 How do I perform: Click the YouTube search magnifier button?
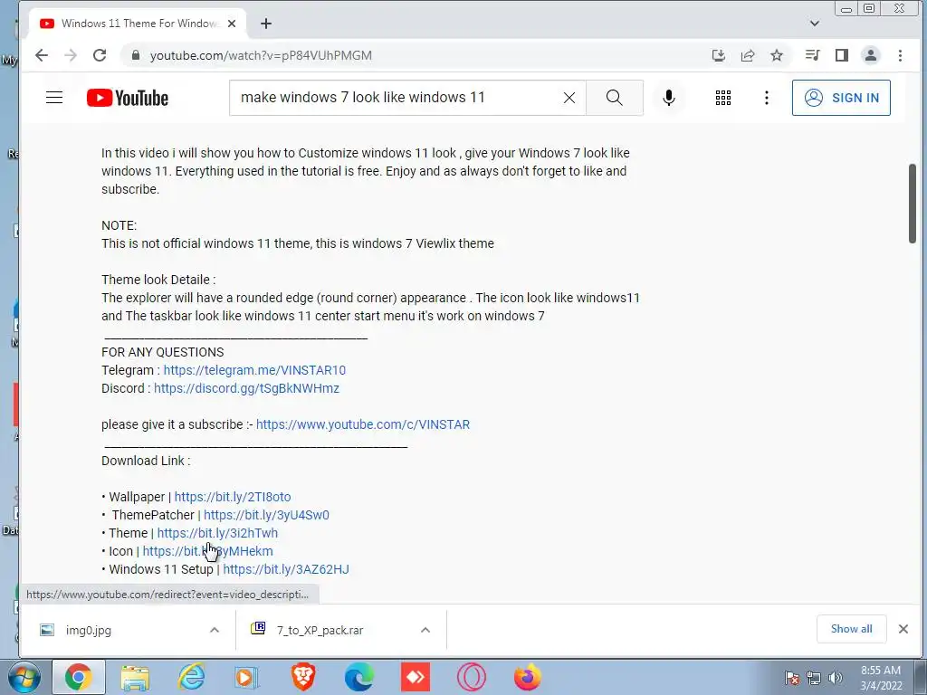(x=615, y=98)
